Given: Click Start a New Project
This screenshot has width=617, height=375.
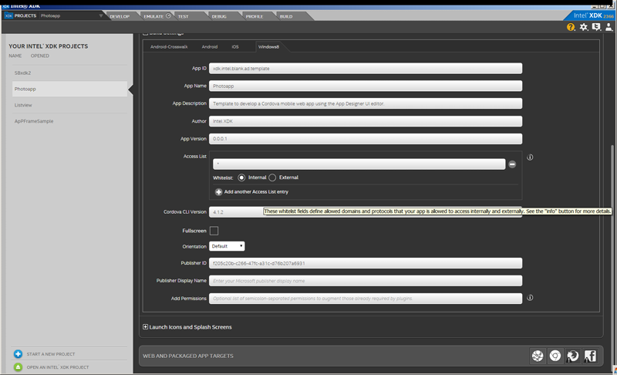Looking at the screenshot, I should tap(51, 354).
